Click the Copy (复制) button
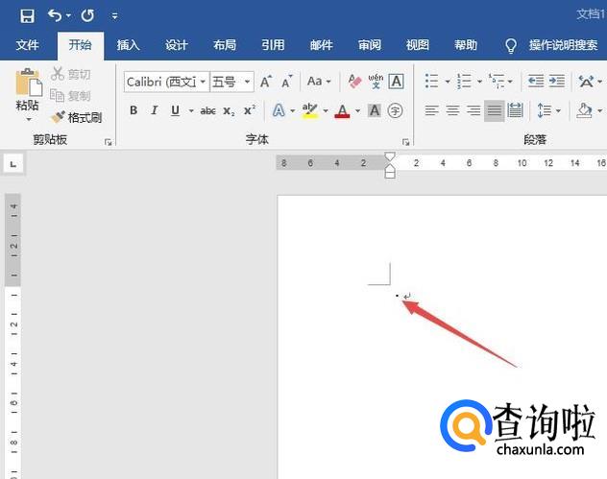Screen dimensions: 607x479 pyautogui.click(x=70, y=95)
